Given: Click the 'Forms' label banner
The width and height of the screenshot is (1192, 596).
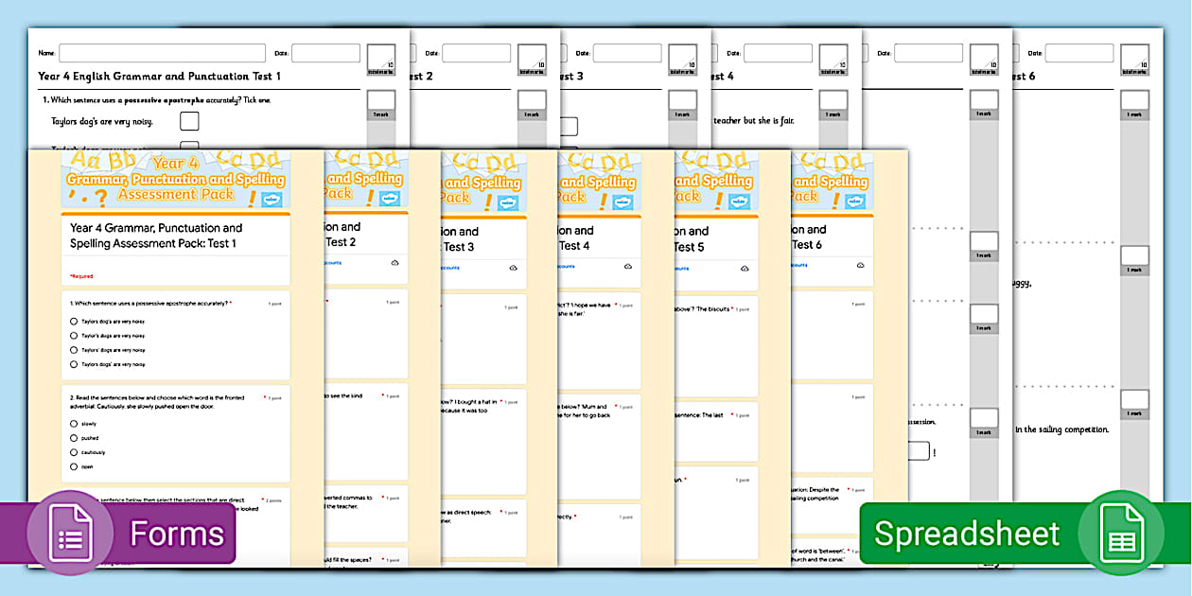Looking at the screenshot, I should (x=180, y=533).
